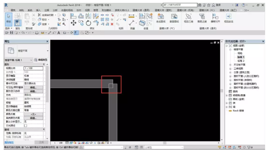
Task: Expand the 立面 (建筑立面) tree node
Action: (x=230, y=73)
